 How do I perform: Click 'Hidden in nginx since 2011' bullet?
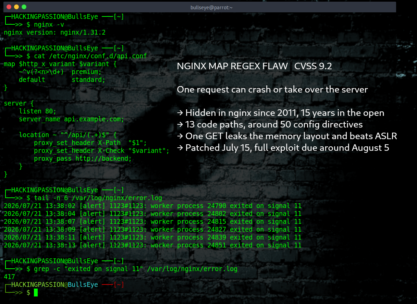(281, 113)
